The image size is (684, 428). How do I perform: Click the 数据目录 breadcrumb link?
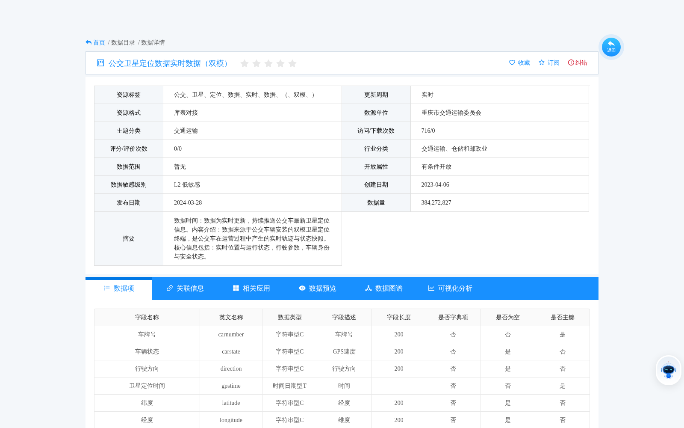123,42
